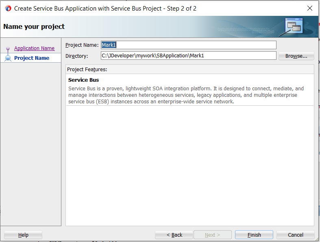Focus the Project Name text field
The image size is (320, 242).
pos(188,45)
